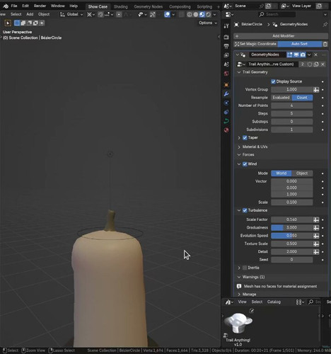Toggle proportional editing in header
Screen dimensions: 331x354
coord(120,15)
